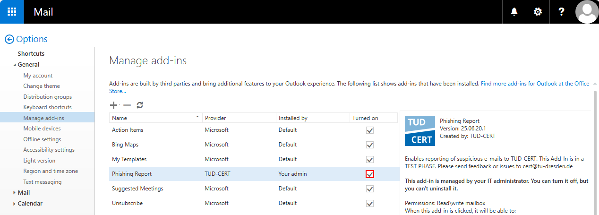Screen dimensions: 599x215
Task: Open Offline settings option
Action: 42,139
